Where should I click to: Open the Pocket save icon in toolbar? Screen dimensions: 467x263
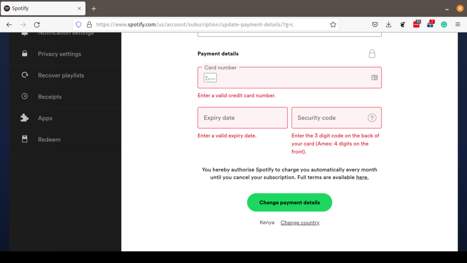coord(375,25)
